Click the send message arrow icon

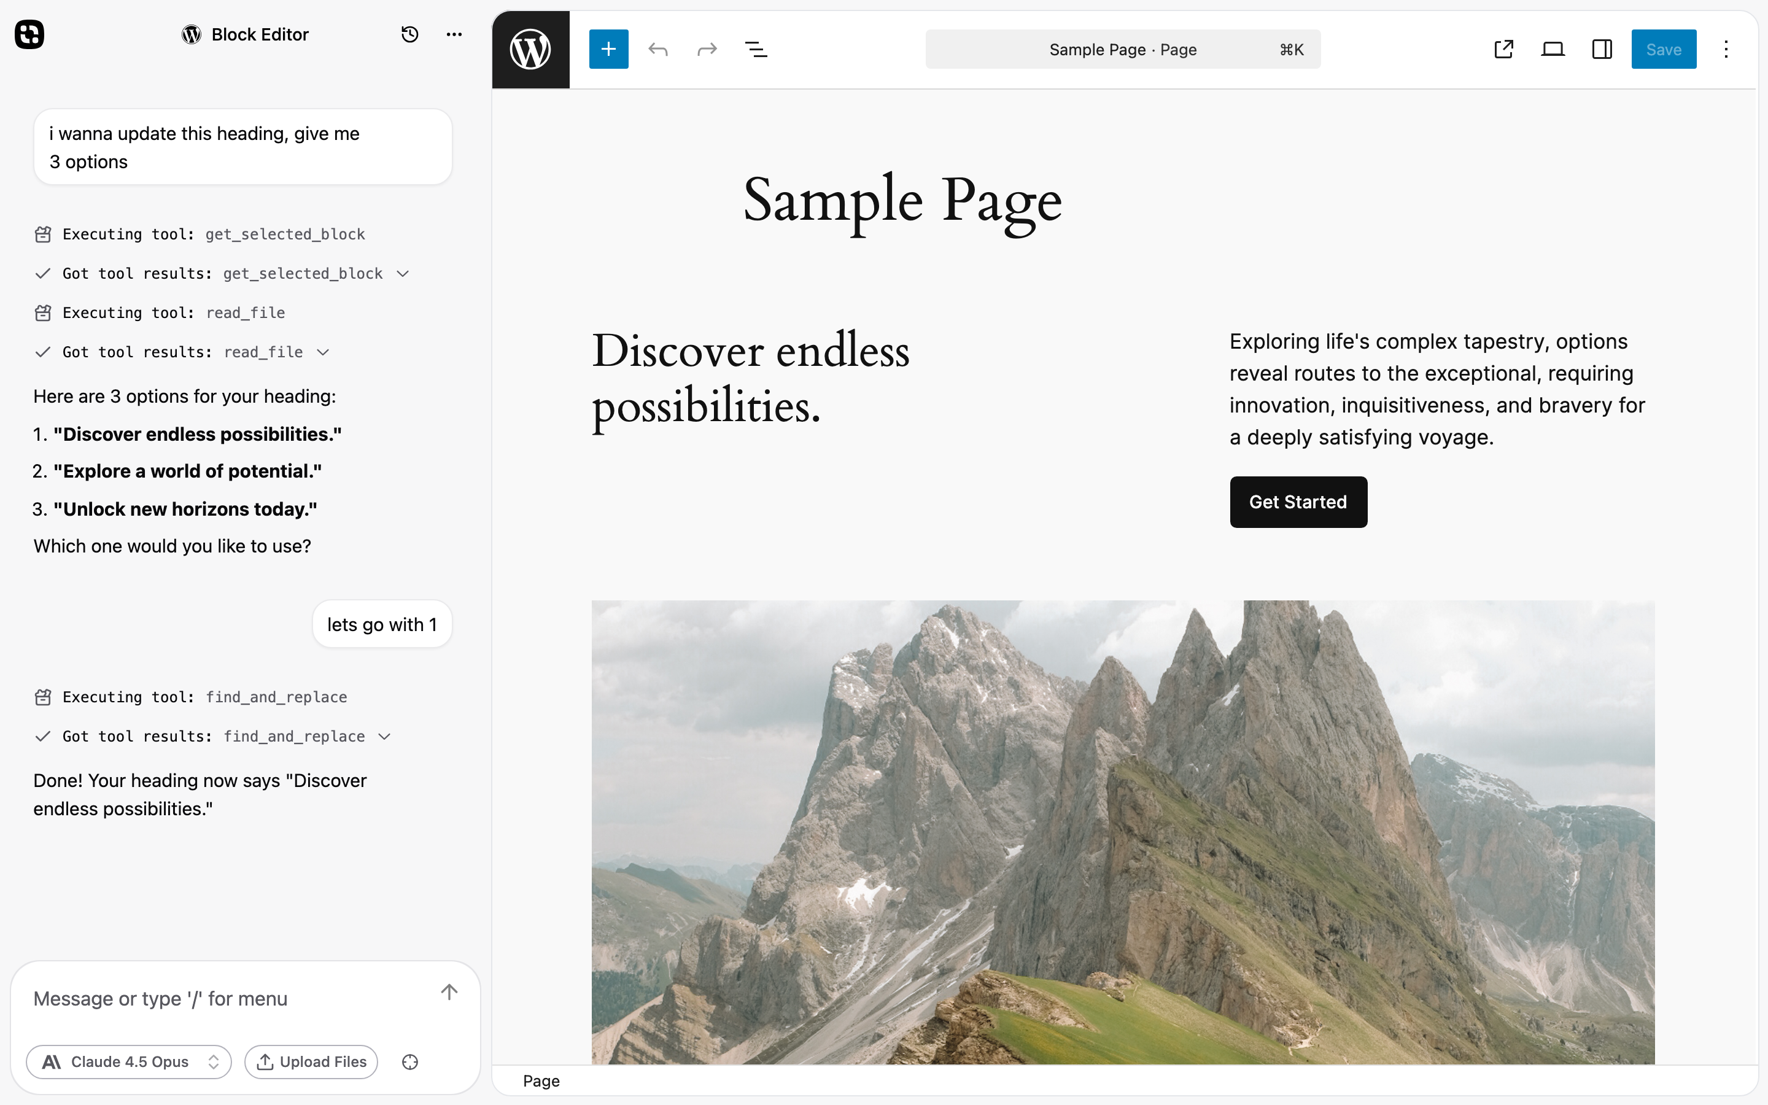coord(449,991)
